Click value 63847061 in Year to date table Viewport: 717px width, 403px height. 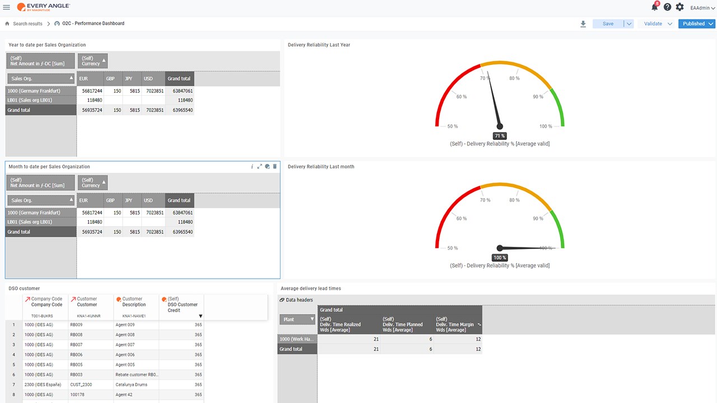[183, 91]
